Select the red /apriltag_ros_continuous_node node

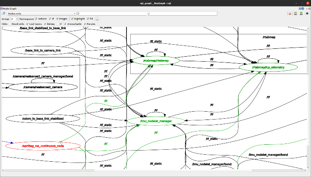[42, 146]
